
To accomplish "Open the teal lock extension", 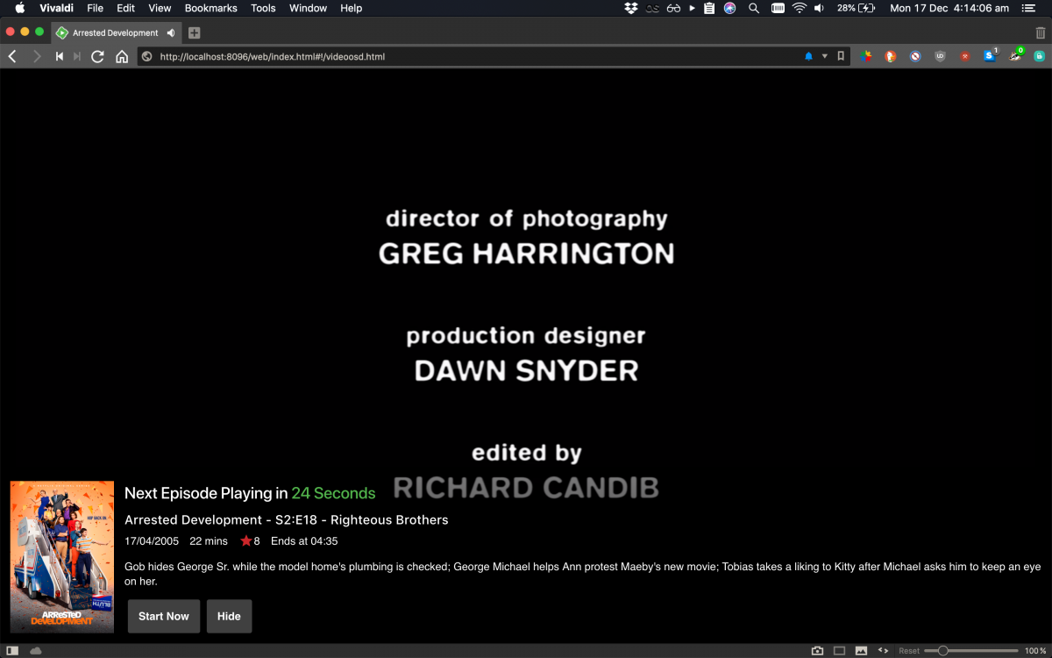I will tap(1040, 56).
